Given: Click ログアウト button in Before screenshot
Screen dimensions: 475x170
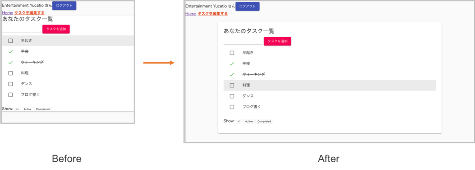Looking at the screenshot, I should pyautogui.click(x=64, y=6).
